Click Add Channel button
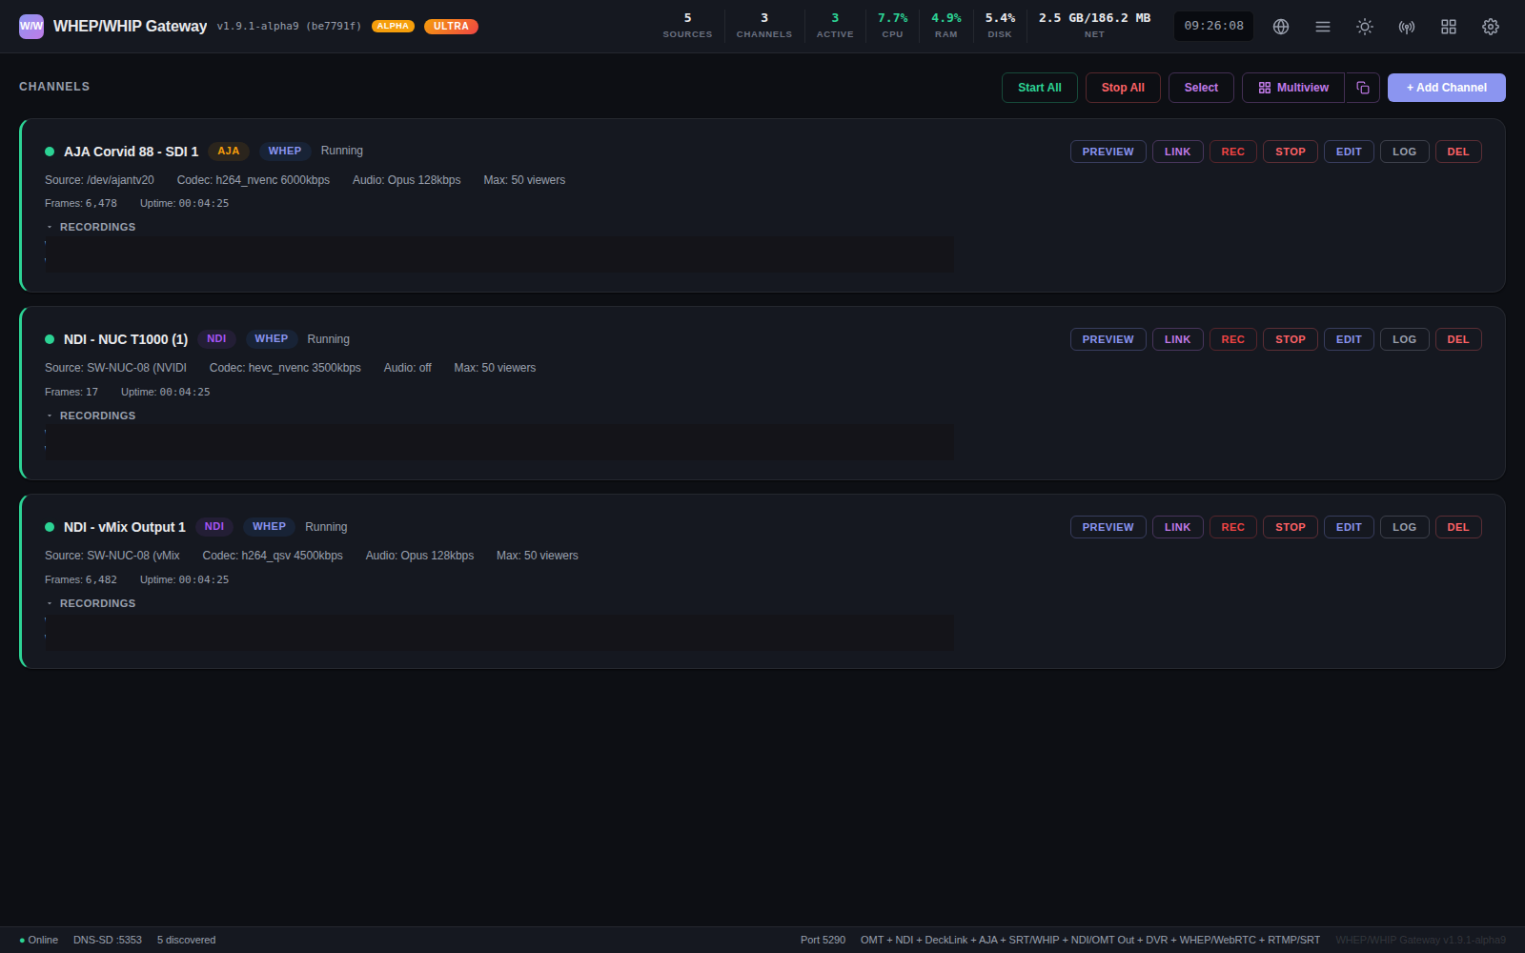This screenshot has width=1525, height=953. (1447, 88)
